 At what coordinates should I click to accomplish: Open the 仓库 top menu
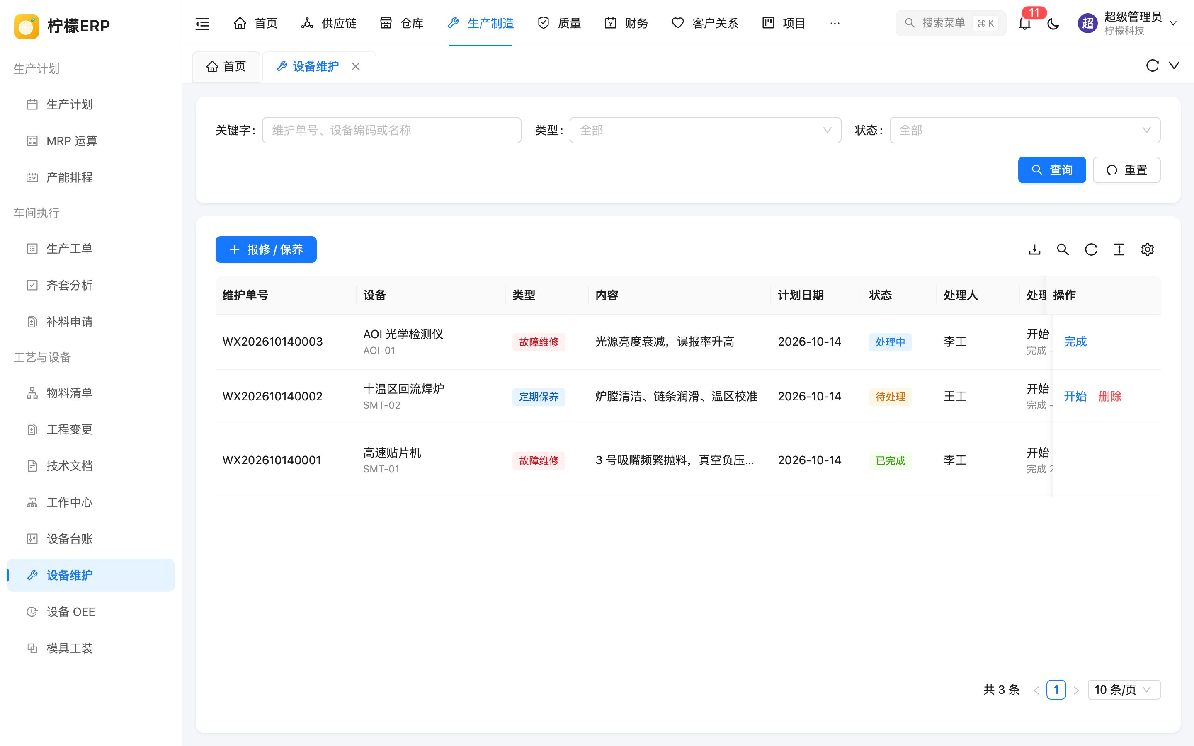(402, 23)
